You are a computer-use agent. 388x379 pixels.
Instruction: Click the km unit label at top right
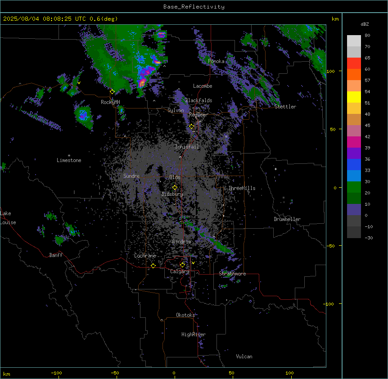[x=335, y=19]
